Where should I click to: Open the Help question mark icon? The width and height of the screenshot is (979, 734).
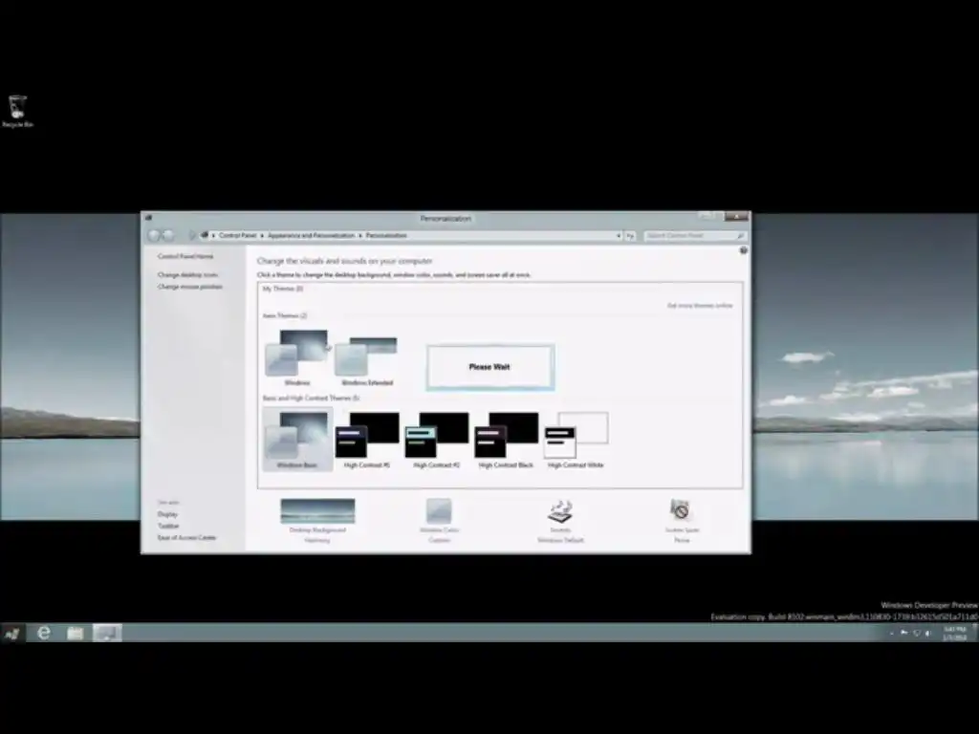(743, 250)
